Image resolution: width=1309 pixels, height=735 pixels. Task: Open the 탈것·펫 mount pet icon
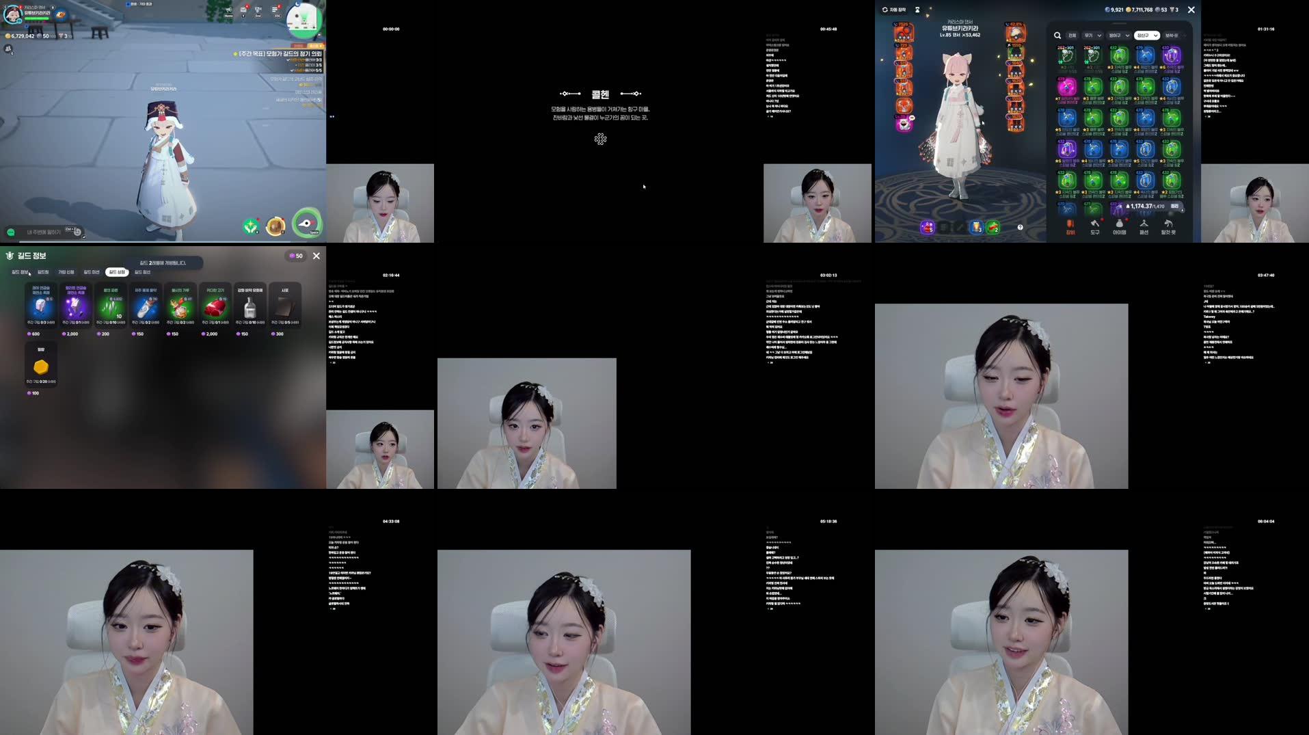tap(1169, 227)
